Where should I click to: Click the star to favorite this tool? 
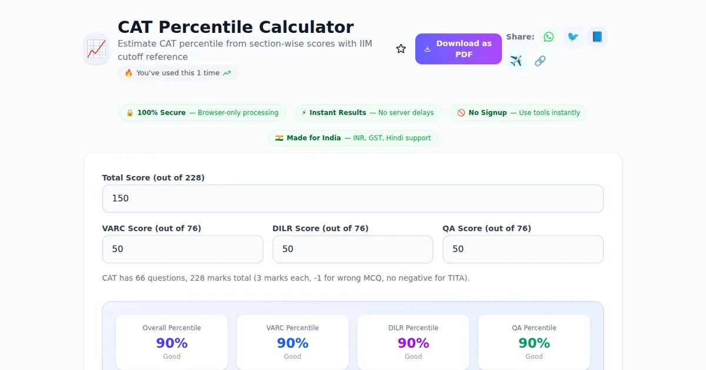click(401, 49)
